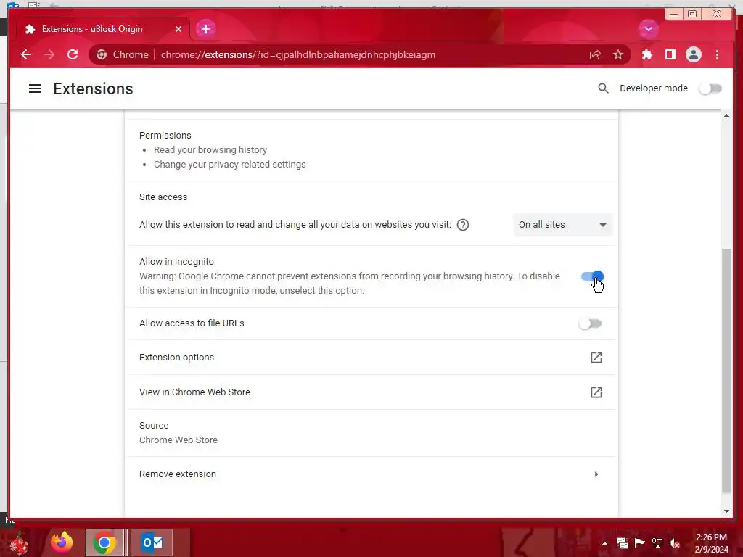Open the Start menu ornament button
Viewport: 743px width, 557px height.
click(x=19, y=542)
